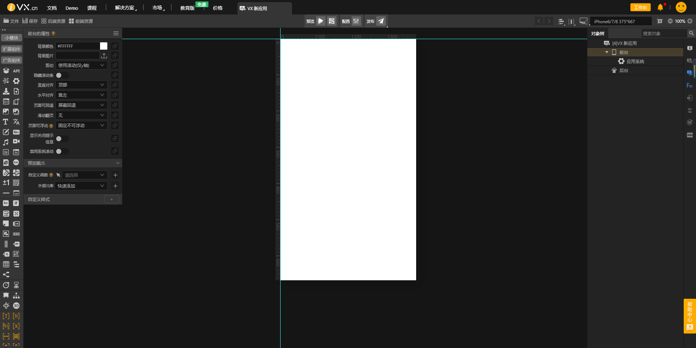696x348 pixels.
Task: Click the notification bell icon
Action: pyautogui.click(x=660, y=7)
